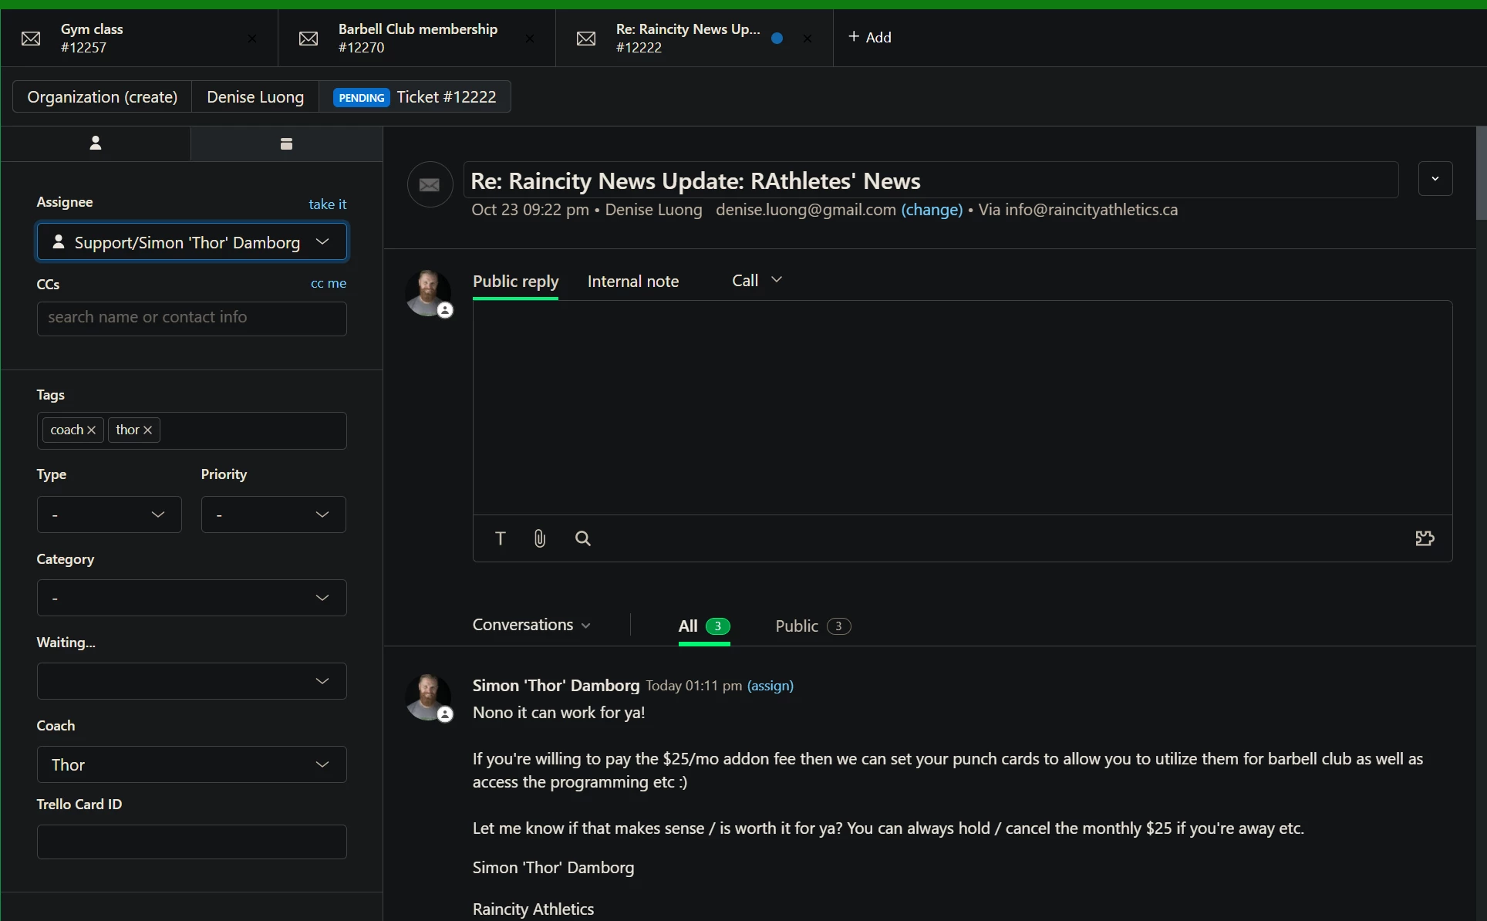This screenshot has width=1487, height=921.
Task: Click the CCs search input field
Action: [191, 318]
